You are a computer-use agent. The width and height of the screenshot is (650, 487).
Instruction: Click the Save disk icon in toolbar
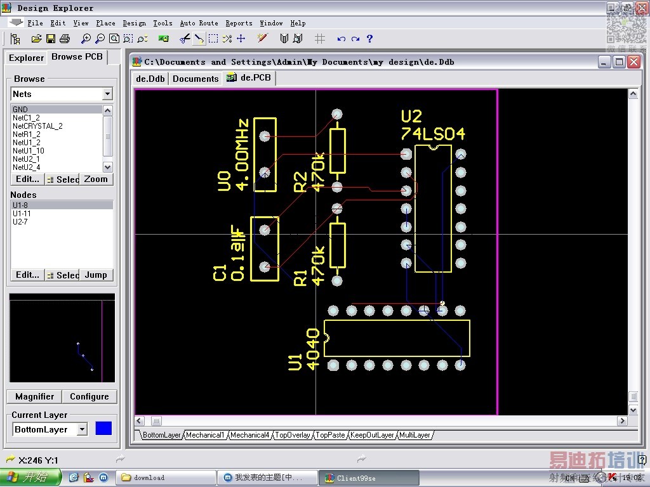(51, 39)
